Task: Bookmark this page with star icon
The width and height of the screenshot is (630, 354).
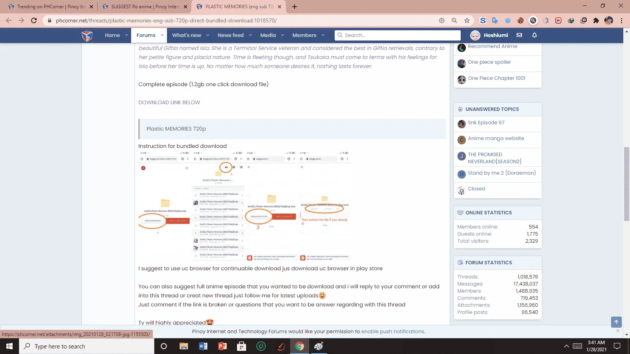Action: click(467, 20)
